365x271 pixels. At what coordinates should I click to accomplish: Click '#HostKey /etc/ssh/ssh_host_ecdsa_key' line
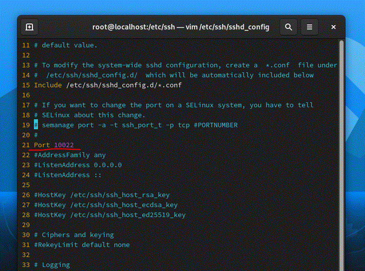pyautogui.click(x=106, y=205)
